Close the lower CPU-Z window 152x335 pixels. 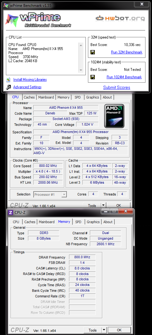point(126,211)
